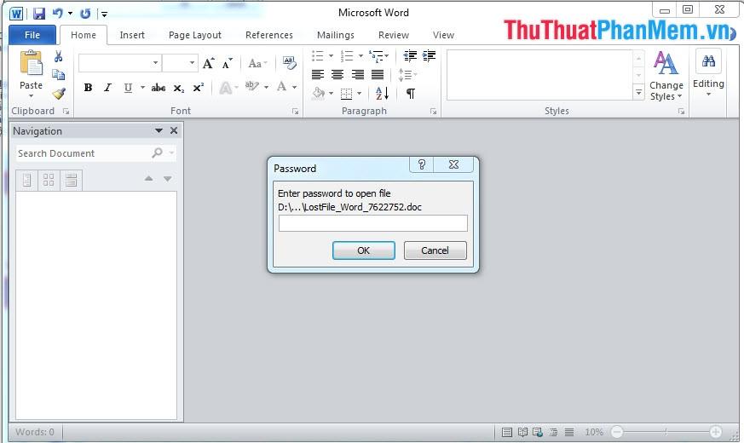Align text left
Screen dimensions: 744x443
(x=317, y=74)
